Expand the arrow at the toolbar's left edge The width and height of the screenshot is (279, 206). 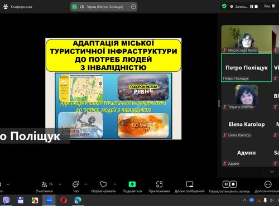point(8,184)
